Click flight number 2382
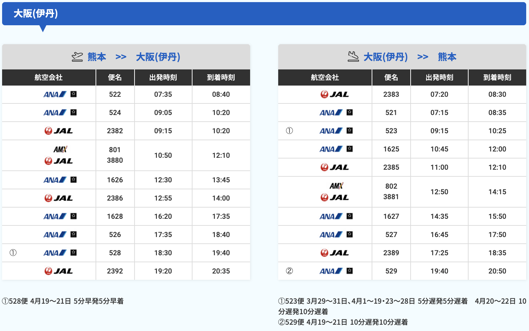Viewport: 529px width, 331px height. pyautogui.click(x=115, y=131)
